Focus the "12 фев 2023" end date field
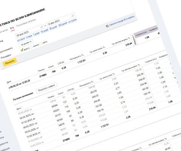This screenshot has height=151, width=181. coord(61,20)
